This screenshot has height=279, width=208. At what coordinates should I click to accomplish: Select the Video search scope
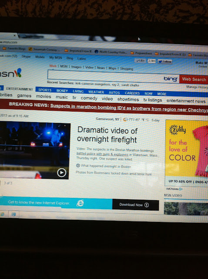tap(89, 67)
